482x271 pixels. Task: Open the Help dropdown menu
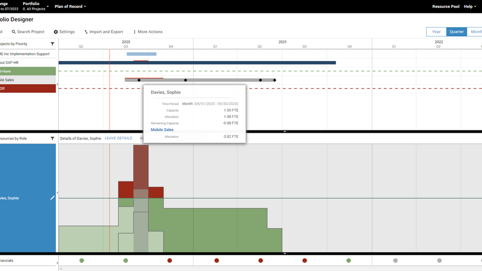pos(470,6)
